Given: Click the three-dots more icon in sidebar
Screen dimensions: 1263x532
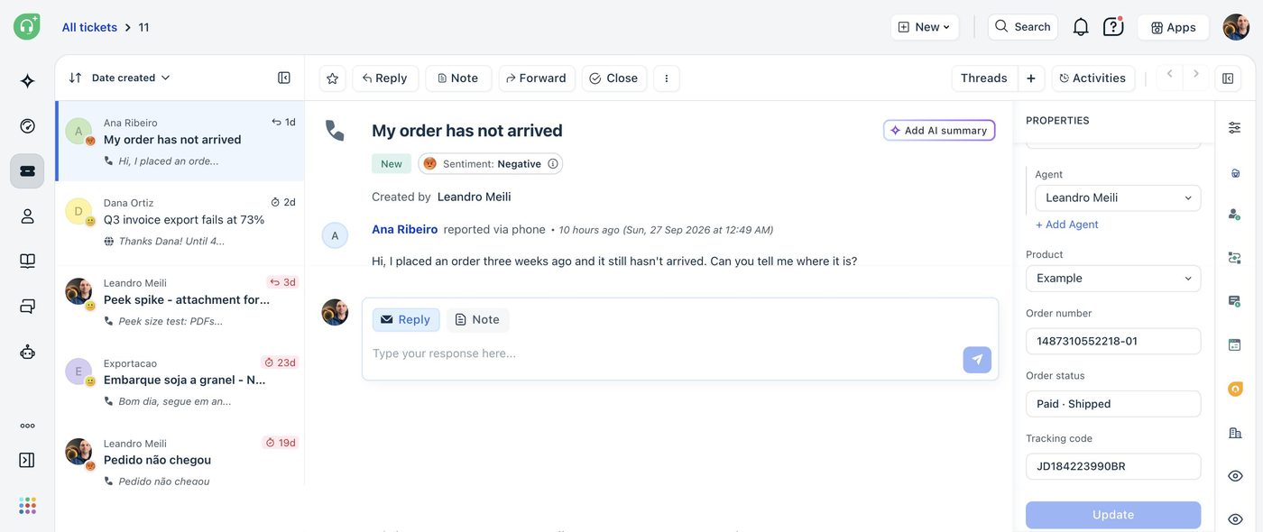Looking at the screenshot, I should tap(27, 426).
